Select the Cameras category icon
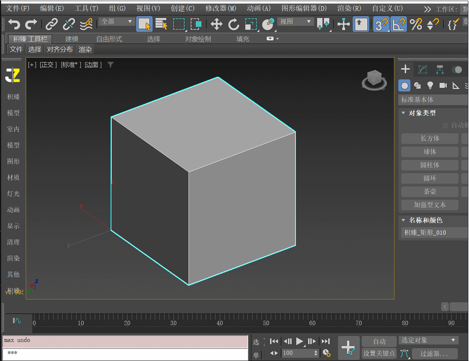 443,85
